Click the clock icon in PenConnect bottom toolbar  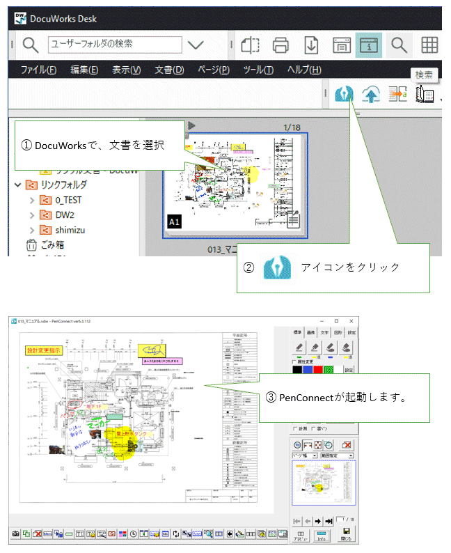(133, 533)
